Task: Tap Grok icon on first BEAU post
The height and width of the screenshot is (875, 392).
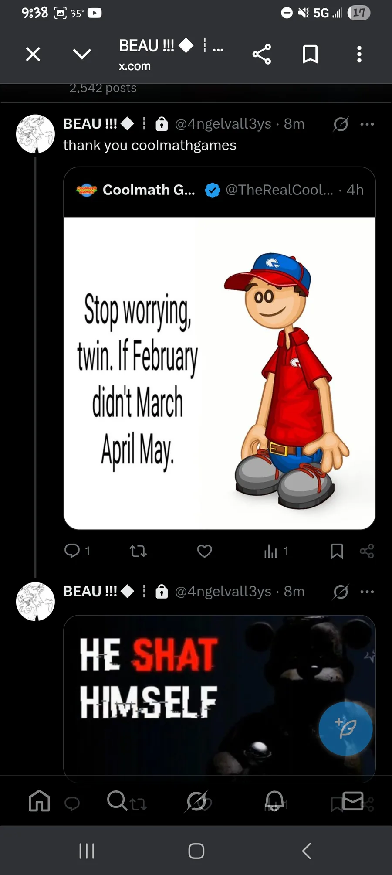Action: (x=341, y=124)
